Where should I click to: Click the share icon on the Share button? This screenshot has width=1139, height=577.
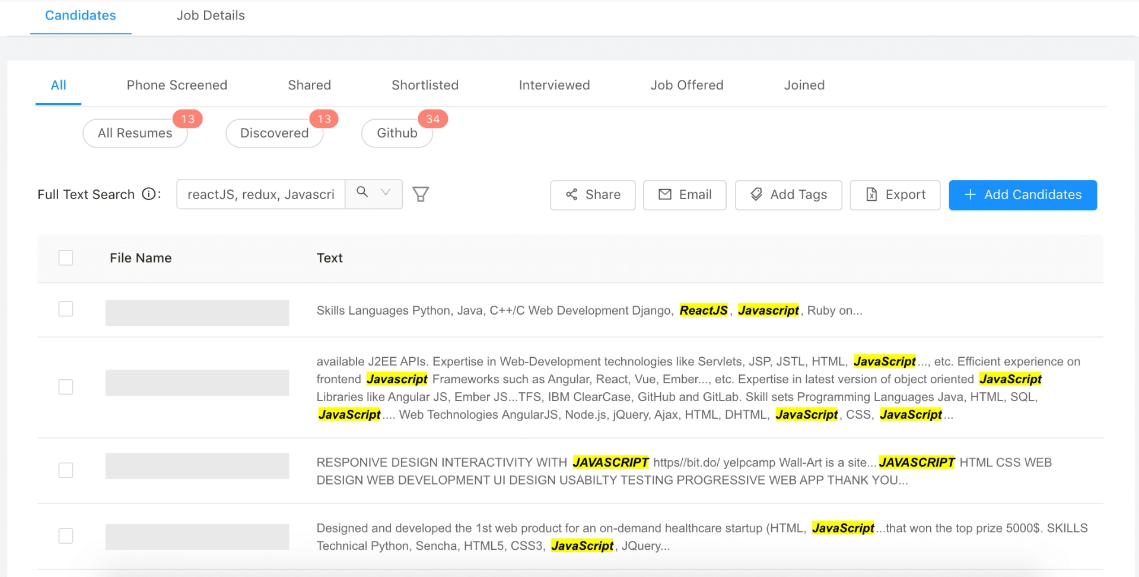tap(571, 195)
